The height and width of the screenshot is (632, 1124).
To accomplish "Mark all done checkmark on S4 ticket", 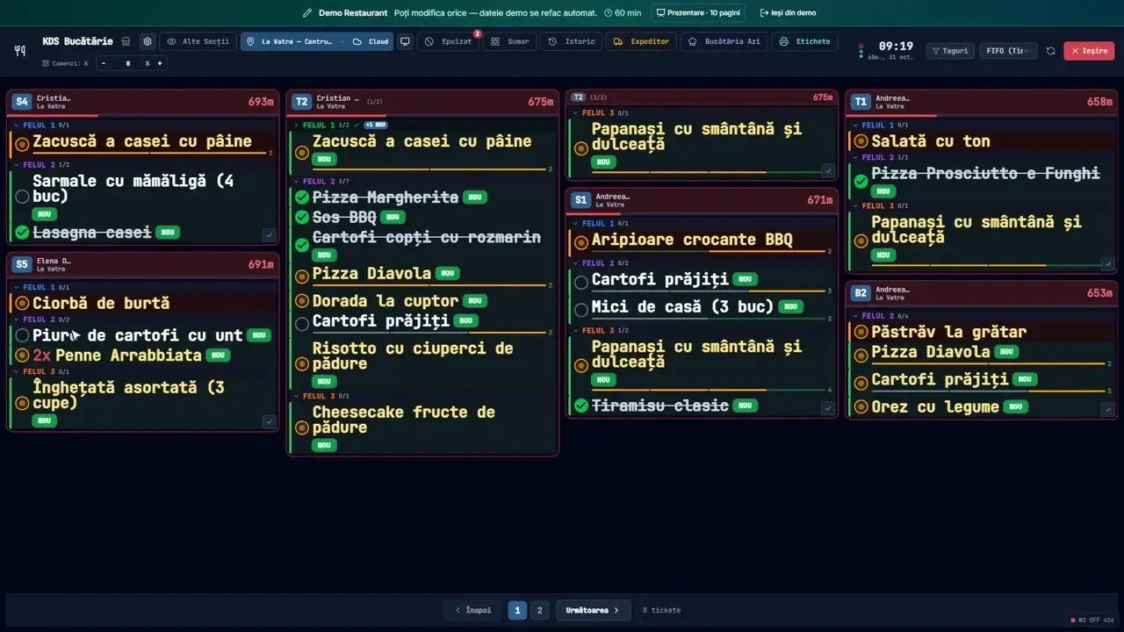I will (269, 234).
